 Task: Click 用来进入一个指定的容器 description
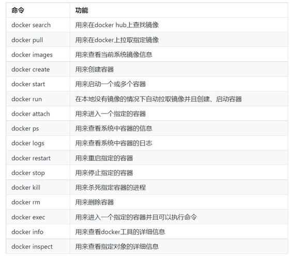111,114
